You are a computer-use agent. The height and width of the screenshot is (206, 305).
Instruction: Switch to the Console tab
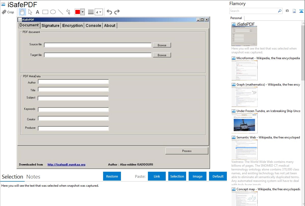coord(93,25)
